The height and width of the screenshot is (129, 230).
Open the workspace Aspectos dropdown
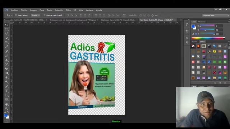point(216,15)
